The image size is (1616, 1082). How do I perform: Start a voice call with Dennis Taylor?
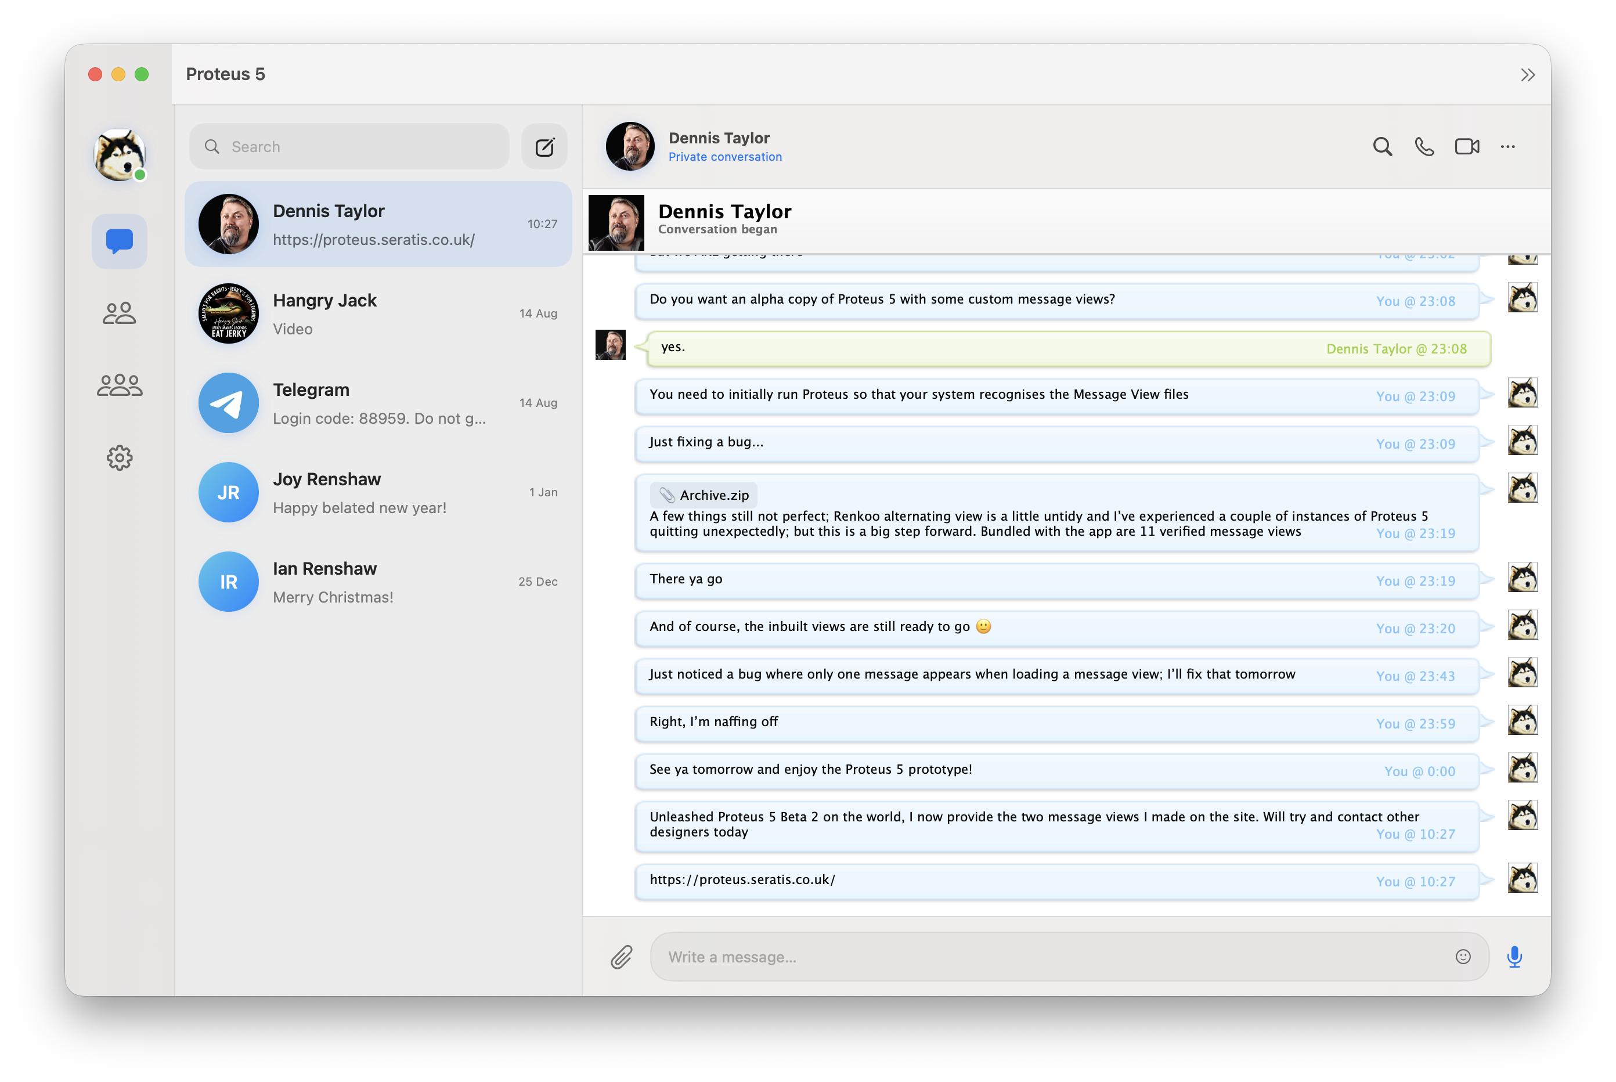coord(1424,146)
